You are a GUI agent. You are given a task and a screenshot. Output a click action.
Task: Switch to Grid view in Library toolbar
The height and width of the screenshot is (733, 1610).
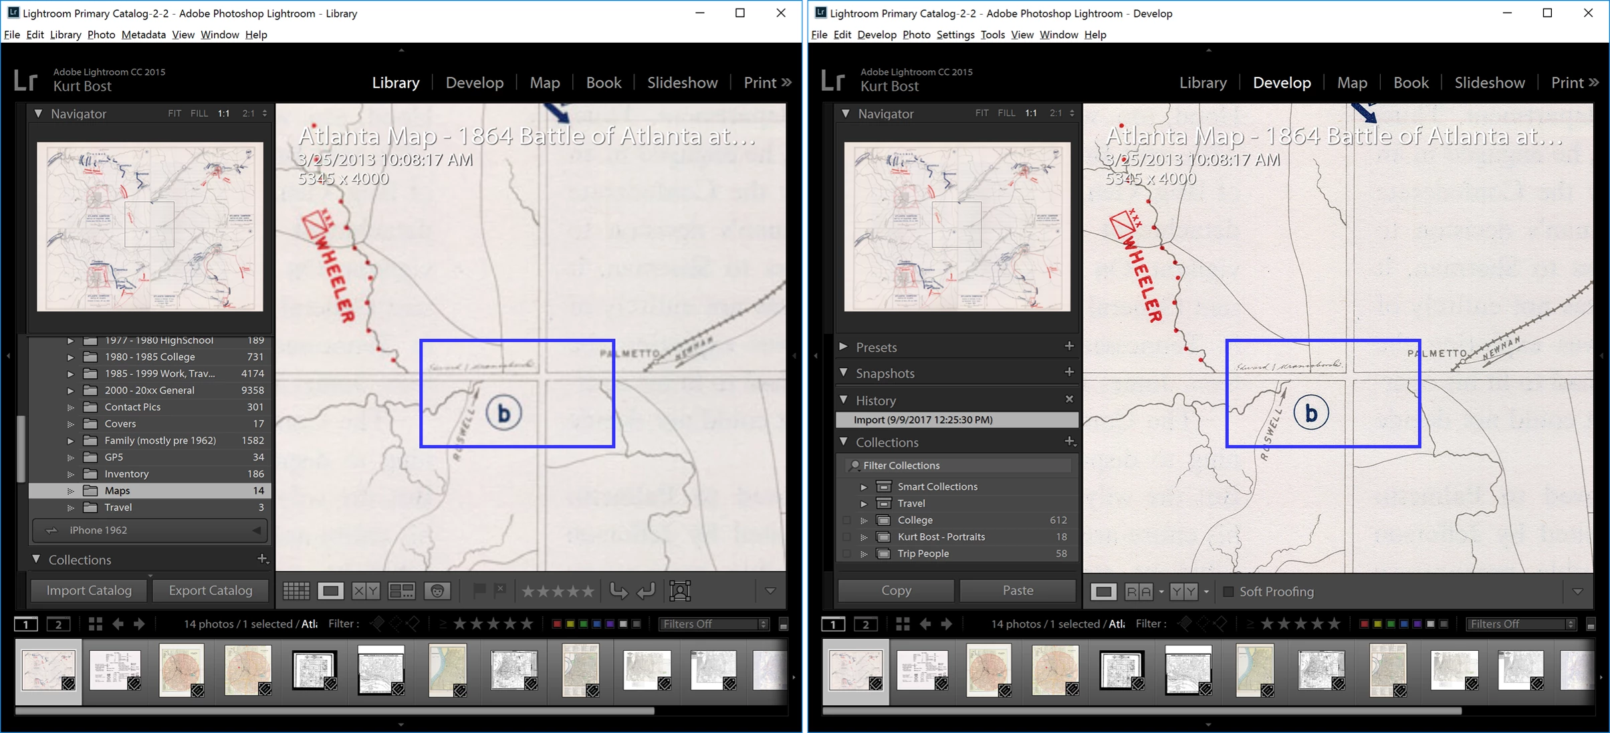tap(296, 591)
